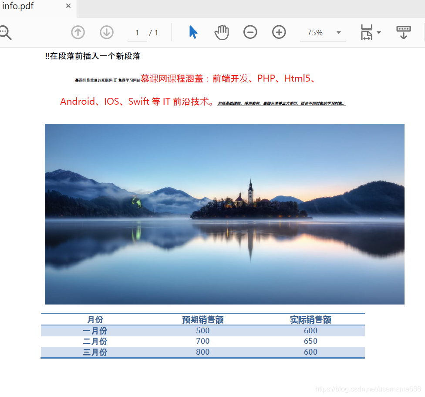The width and height of the screenshot is (425, 397).
Task: Select the arrow selection tool
Action: click(x=193, y=32)
